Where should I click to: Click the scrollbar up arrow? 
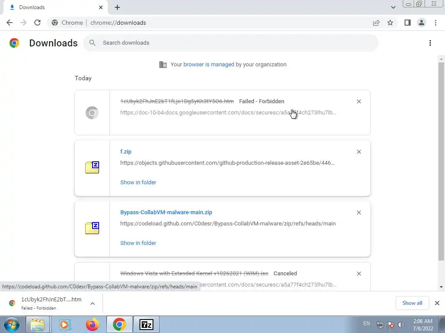[441, 59]
